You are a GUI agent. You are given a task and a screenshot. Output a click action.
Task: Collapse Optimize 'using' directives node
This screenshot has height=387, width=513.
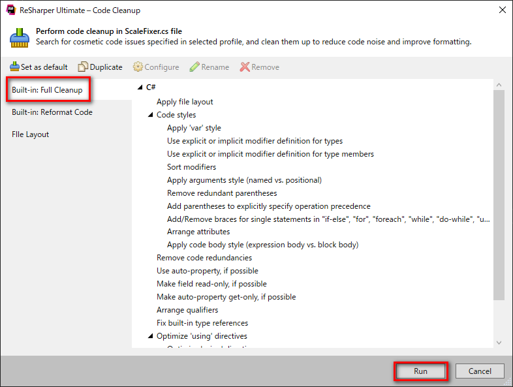coord(151,336)
